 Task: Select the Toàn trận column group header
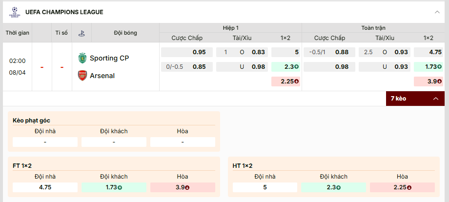click(373, 28)
